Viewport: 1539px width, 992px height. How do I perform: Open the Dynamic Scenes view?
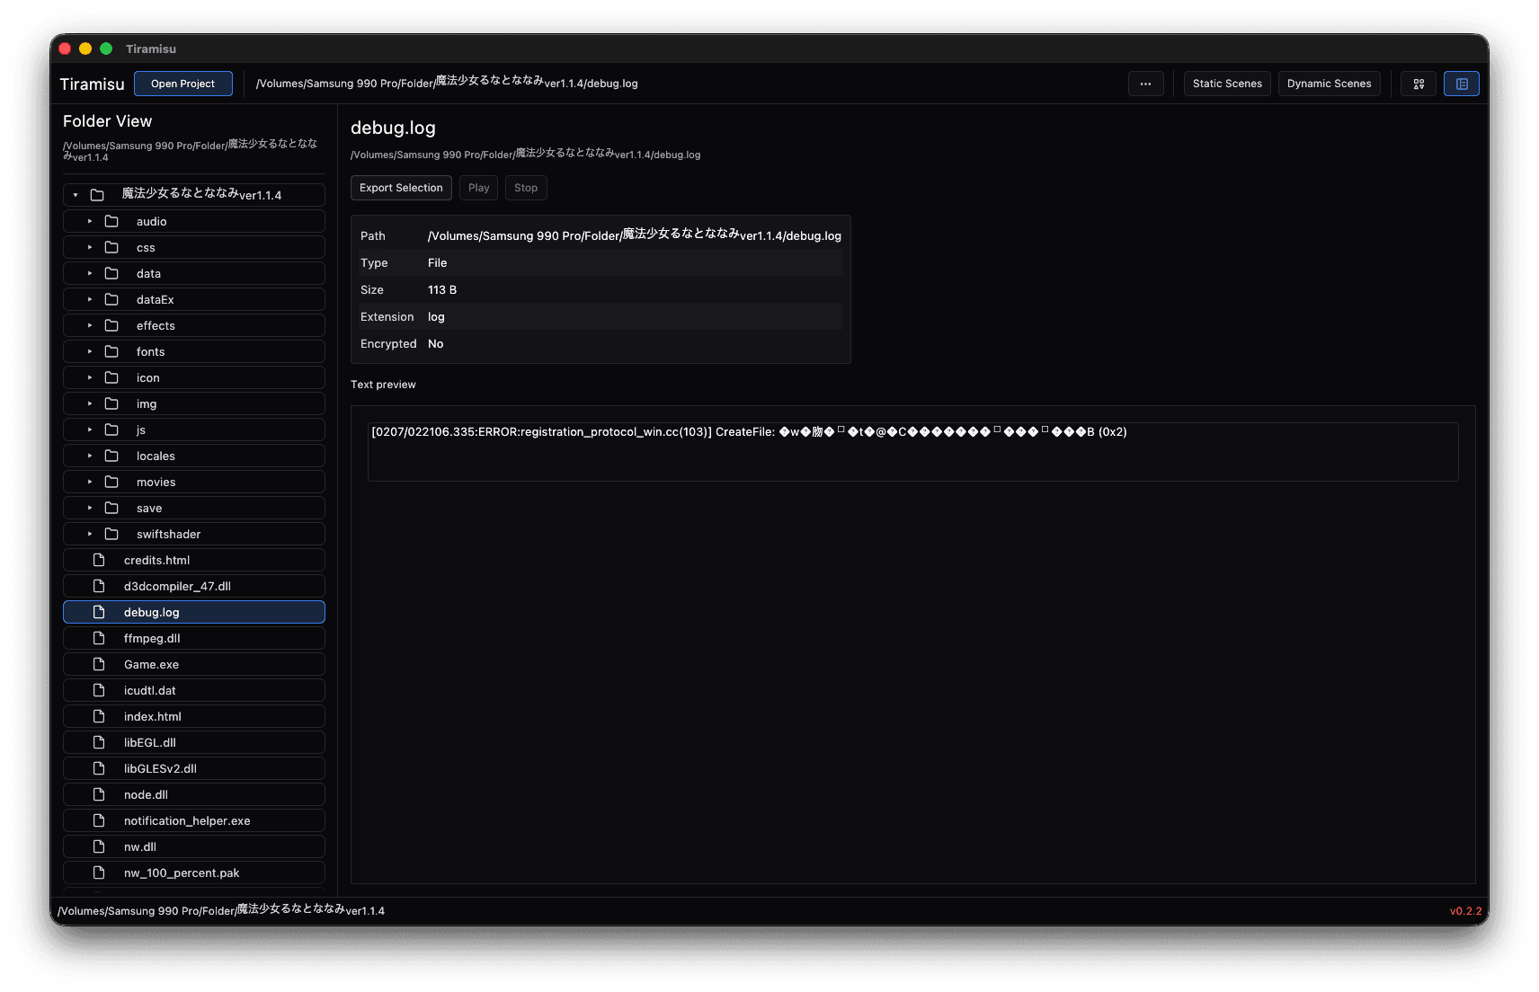[x=1329, y=84]
